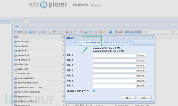Toggle the Show Directories button
The image size is (178, 106).
133,32
